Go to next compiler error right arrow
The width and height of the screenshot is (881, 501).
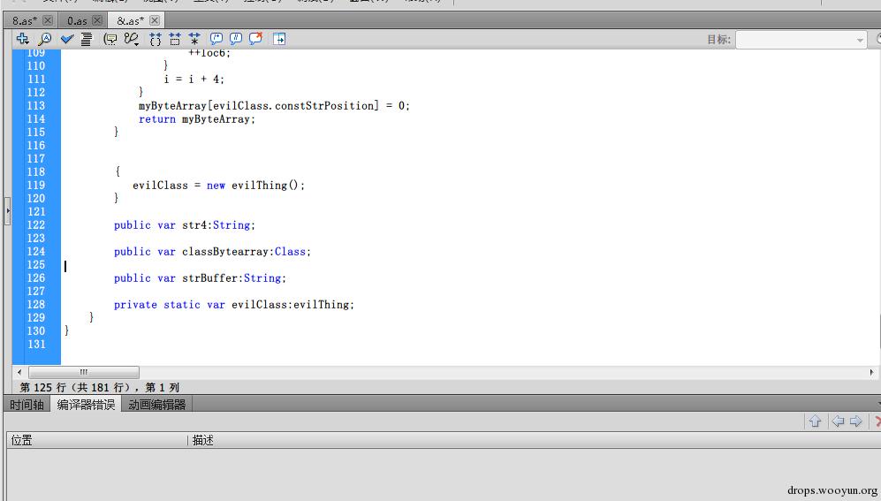855,421
